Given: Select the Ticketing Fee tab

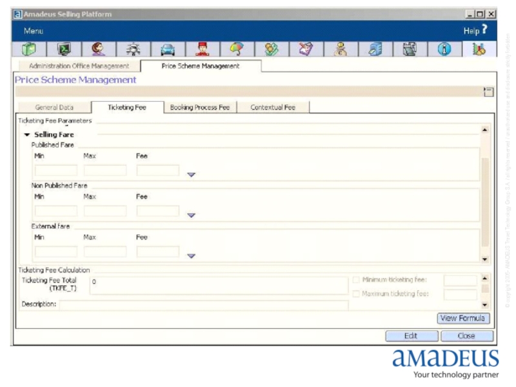Looking at the screenshot, I should (x=127, y=107).
